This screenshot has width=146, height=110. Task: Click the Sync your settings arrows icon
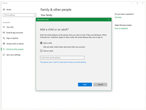pyautogui.click(x=4, y=55)
